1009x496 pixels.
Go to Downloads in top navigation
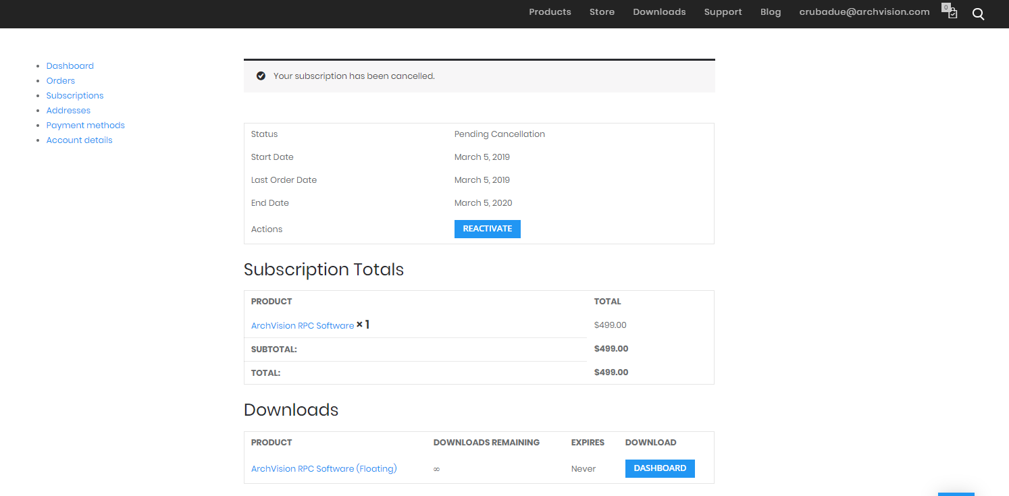(x=659, y=12)
